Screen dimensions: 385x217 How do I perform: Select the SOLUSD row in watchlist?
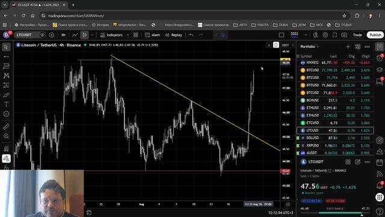click(335, 138)
